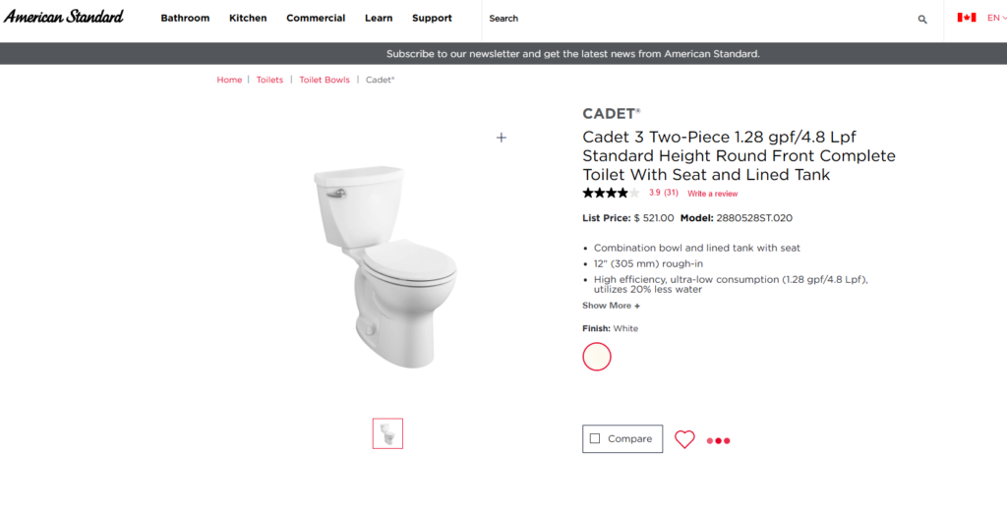Viewport: 1007px width, 512px height.
Task: Expand Show More product details
Action: [611, 306]
